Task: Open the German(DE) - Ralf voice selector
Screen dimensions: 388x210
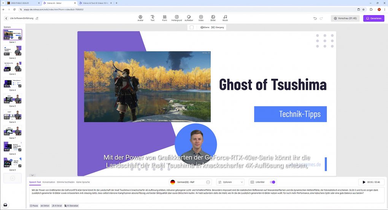Action: tap(190, 182)
